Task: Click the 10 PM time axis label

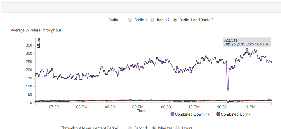Action: pyautogui.click(x=194, y=107)
